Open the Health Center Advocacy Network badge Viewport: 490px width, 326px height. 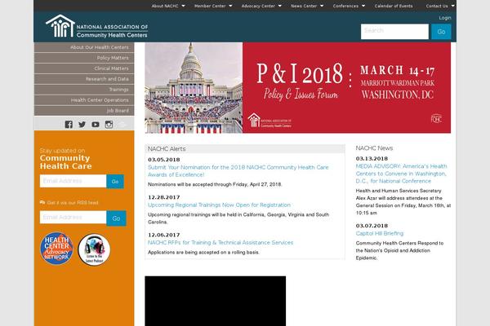tap(56, 249)
